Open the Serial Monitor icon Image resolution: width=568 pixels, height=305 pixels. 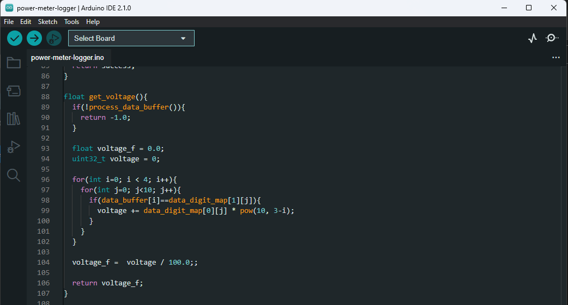552,38
